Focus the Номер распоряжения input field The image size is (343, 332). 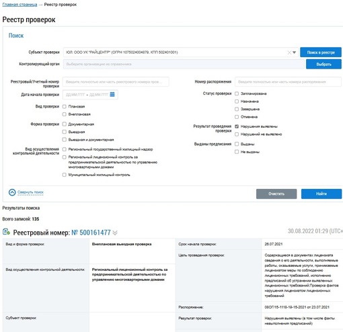pyautogui.click(x=288, y=82)
